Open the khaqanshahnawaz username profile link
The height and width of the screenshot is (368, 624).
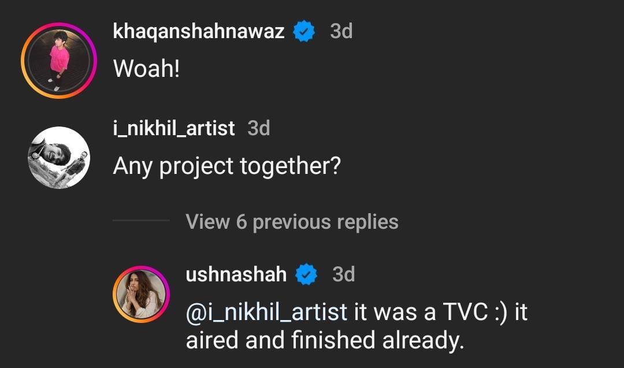pyautogui.click(x=199, y=31)
